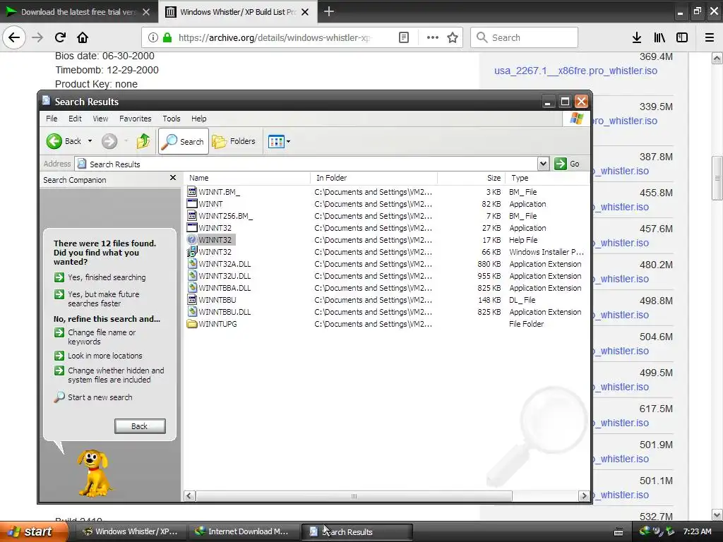Screen dimensions: 723x542
Task: Open the Tools menu
Action: (x=171, y=119)
